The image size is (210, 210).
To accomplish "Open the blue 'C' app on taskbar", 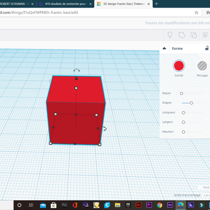I will [x=107, y=205].
